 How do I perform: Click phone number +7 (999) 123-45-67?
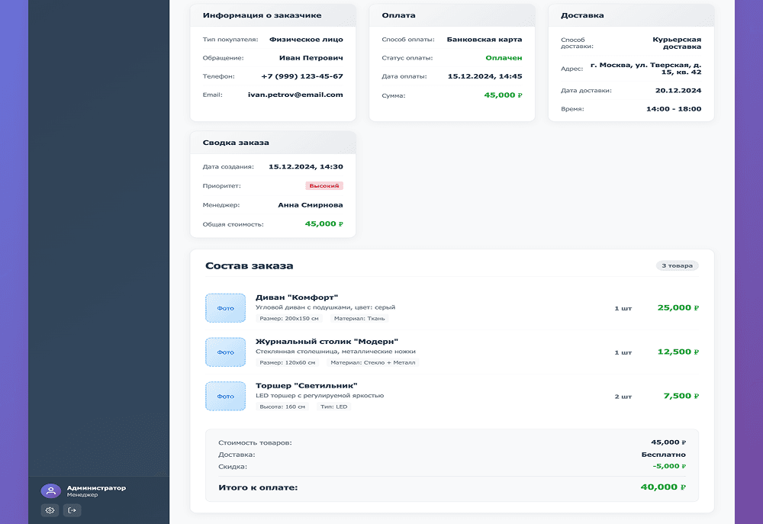point(301,76)
